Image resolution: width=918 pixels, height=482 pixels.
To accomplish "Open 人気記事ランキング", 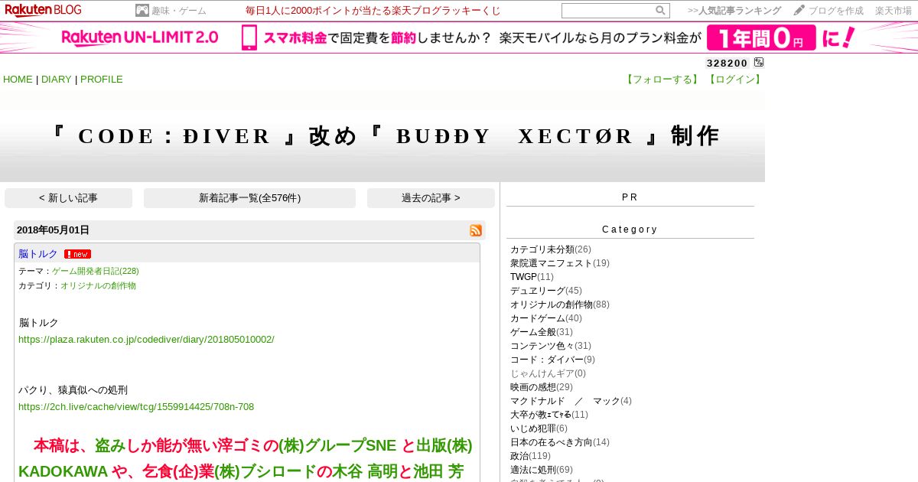I will [734, 11].
